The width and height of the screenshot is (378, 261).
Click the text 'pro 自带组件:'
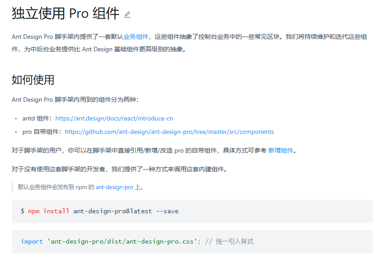tap(42, 132)
